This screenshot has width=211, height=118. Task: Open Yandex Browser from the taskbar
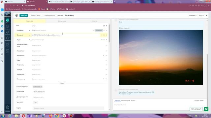click(x=64, y=116)
